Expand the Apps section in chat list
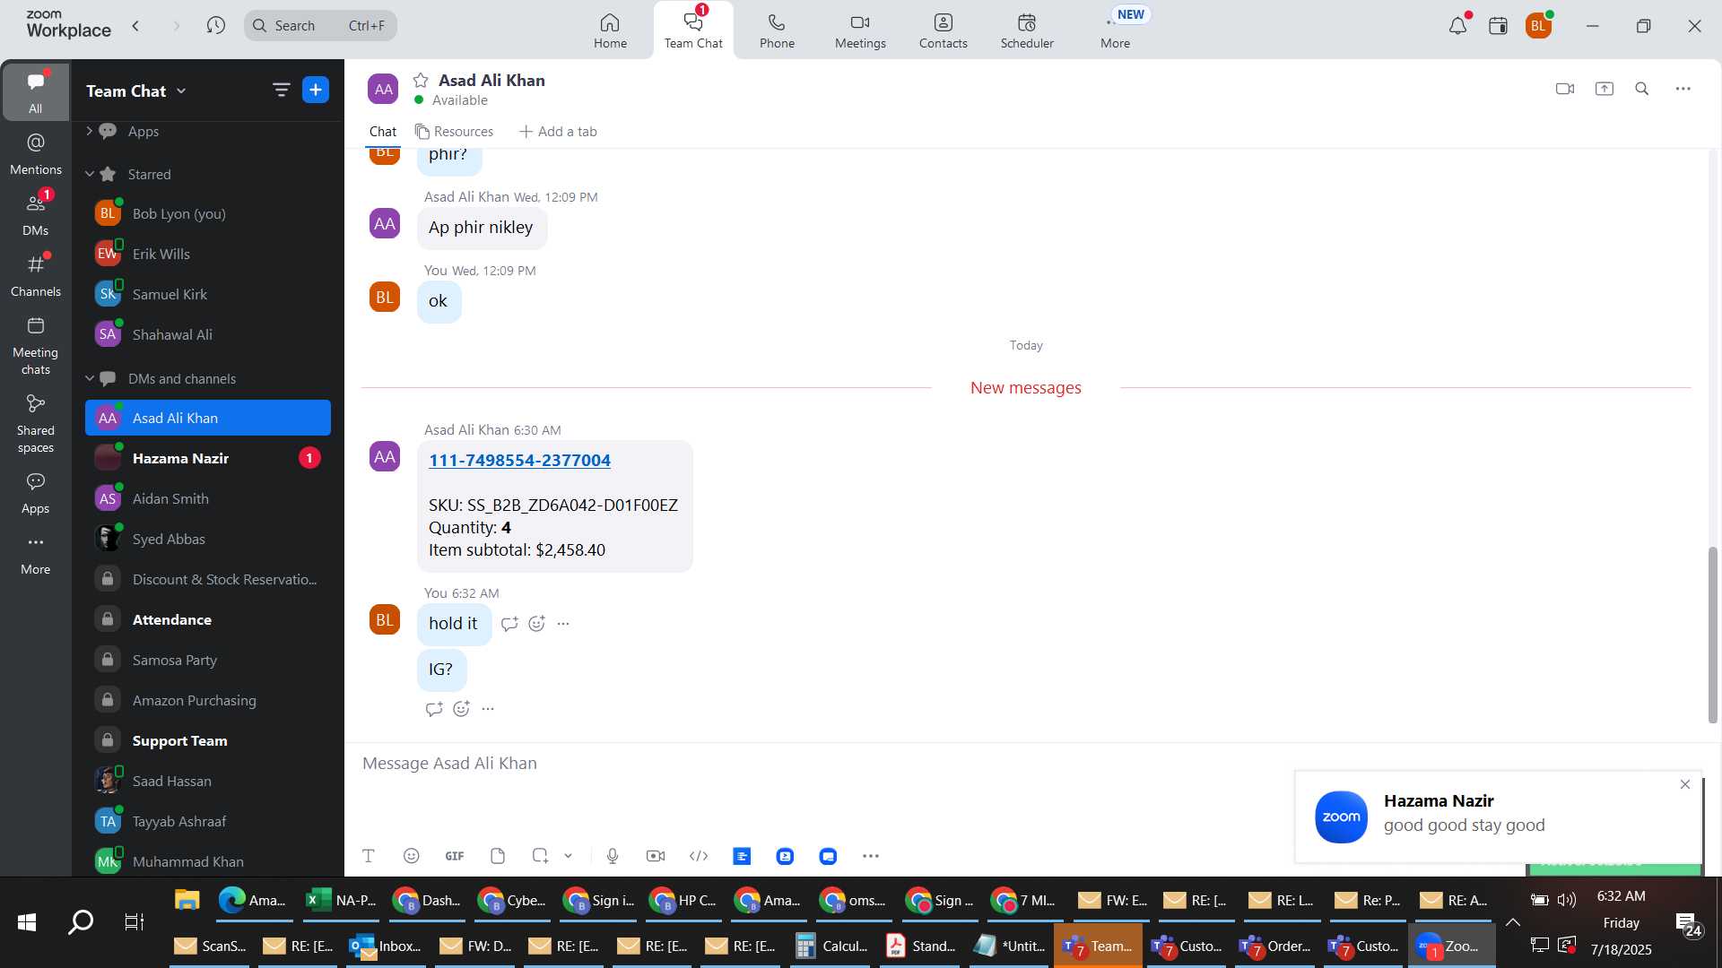 pyautogui.click(x=89, y=131)
